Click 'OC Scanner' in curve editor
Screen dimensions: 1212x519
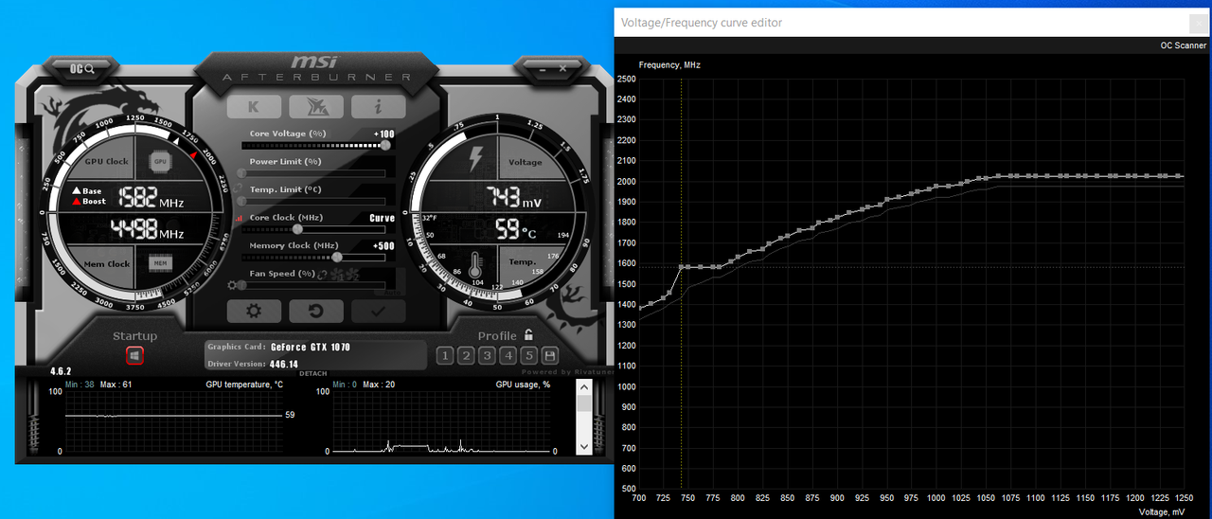pyautogui.click(x=1184, y=45)
